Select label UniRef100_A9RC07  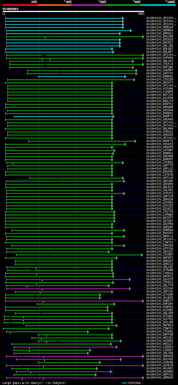[160, 301]
